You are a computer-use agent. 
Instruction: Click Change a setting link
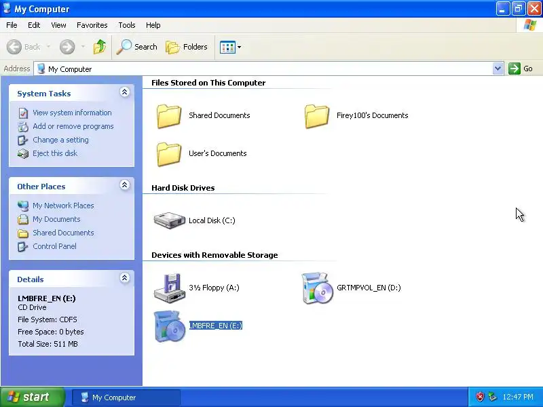pyautogui.click(x=60, y=140)
